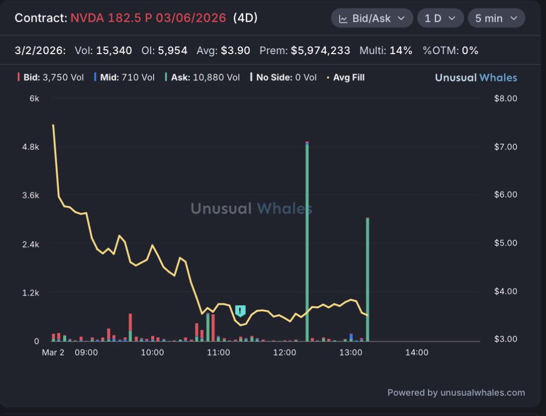The height and width of the screenshot is (416, 546).
Task: Toggle the Avg Fill legend line
Action: coord(346,77)
